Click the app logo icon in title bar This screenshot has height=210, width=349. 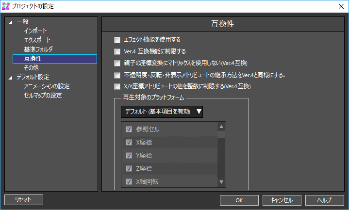(5, 6)
